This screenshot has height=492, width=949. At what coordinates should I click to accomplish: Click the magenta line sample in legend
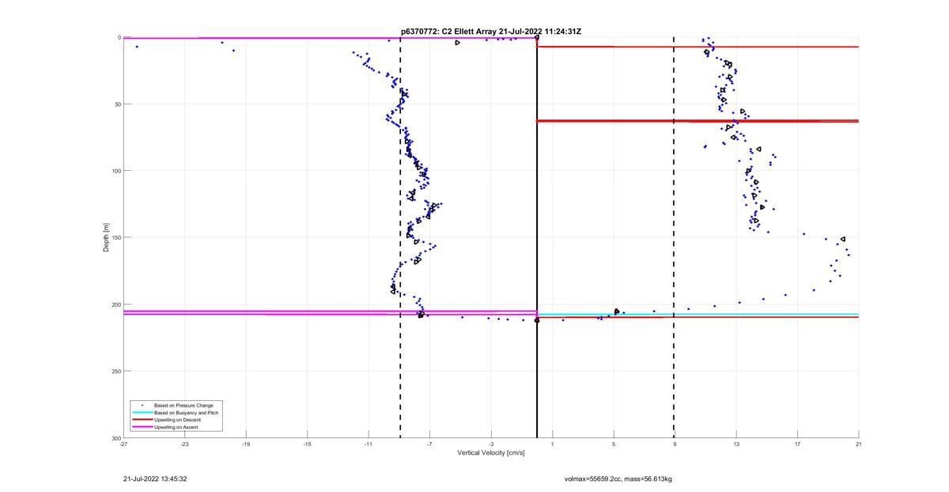142,427
